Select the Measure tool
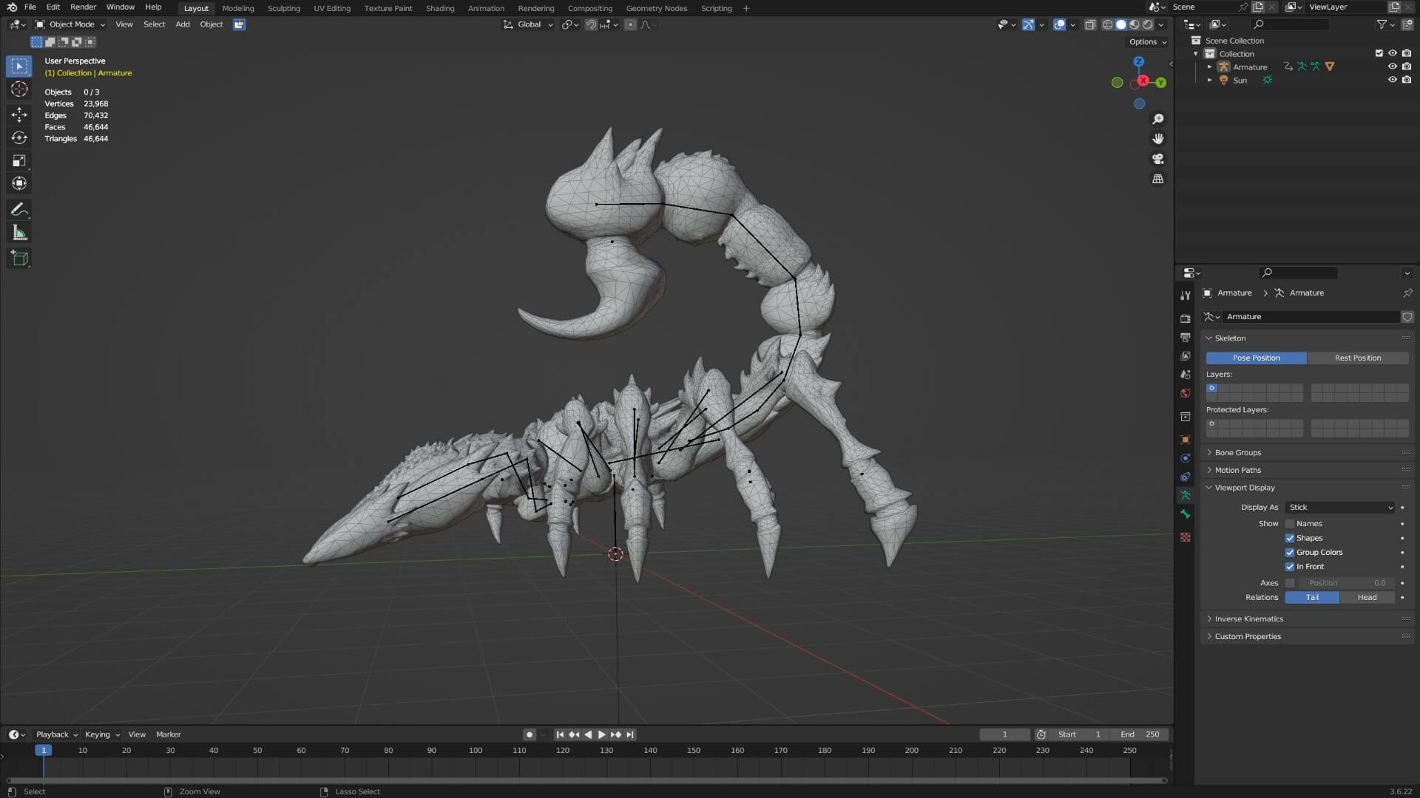The height and width of the screenshot is (798, 1420). 19,233
